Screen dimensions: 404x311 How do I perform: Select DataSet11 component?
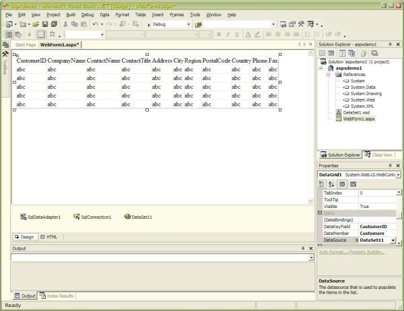click(138, 217)
